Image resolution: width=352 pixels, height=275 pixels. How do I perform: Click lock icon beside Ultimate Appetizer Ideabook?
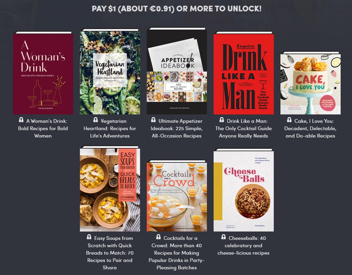[153, 120]
